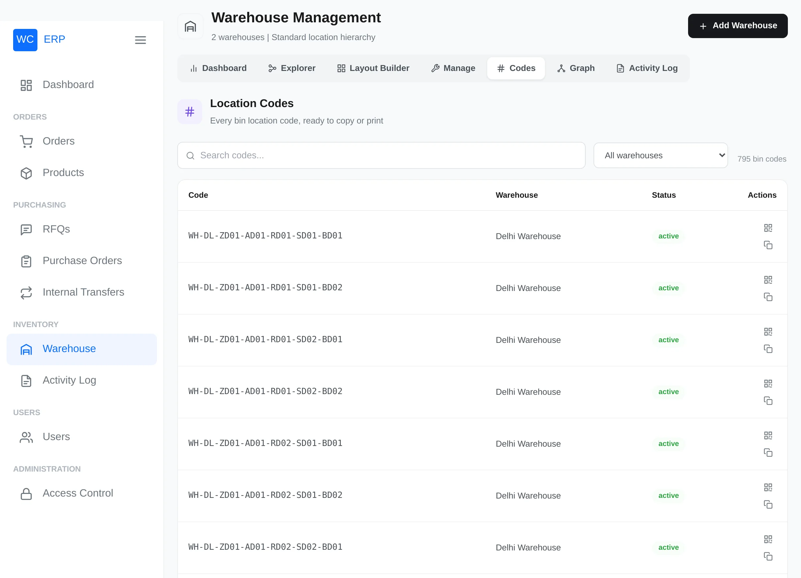Click active badge on the SD01-BD02 first row

click(x=668, y=288)
